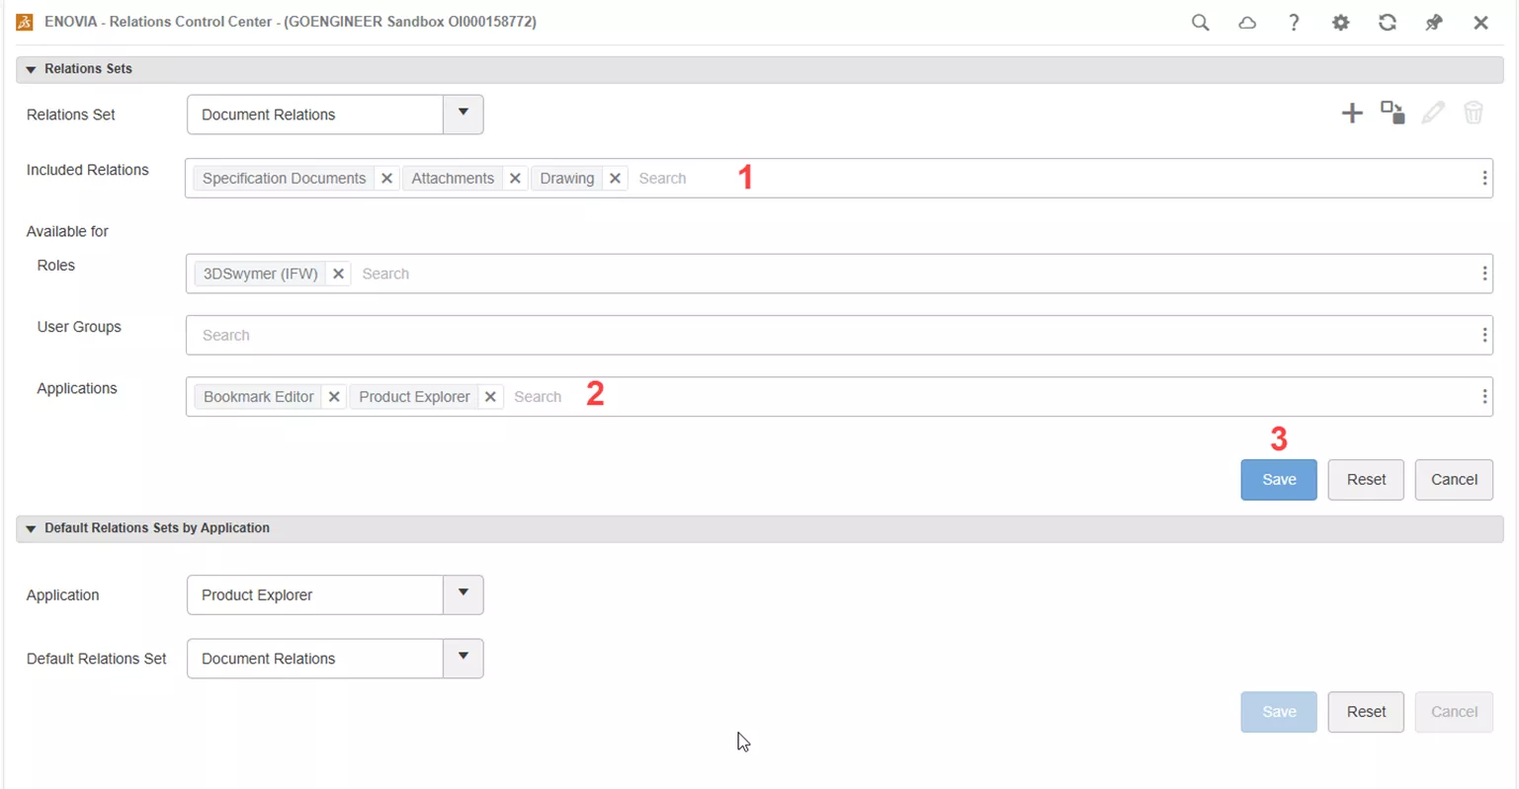Click the pin icon in title bar
This screenshot has height=789, width=1519.
[1434, 22]
